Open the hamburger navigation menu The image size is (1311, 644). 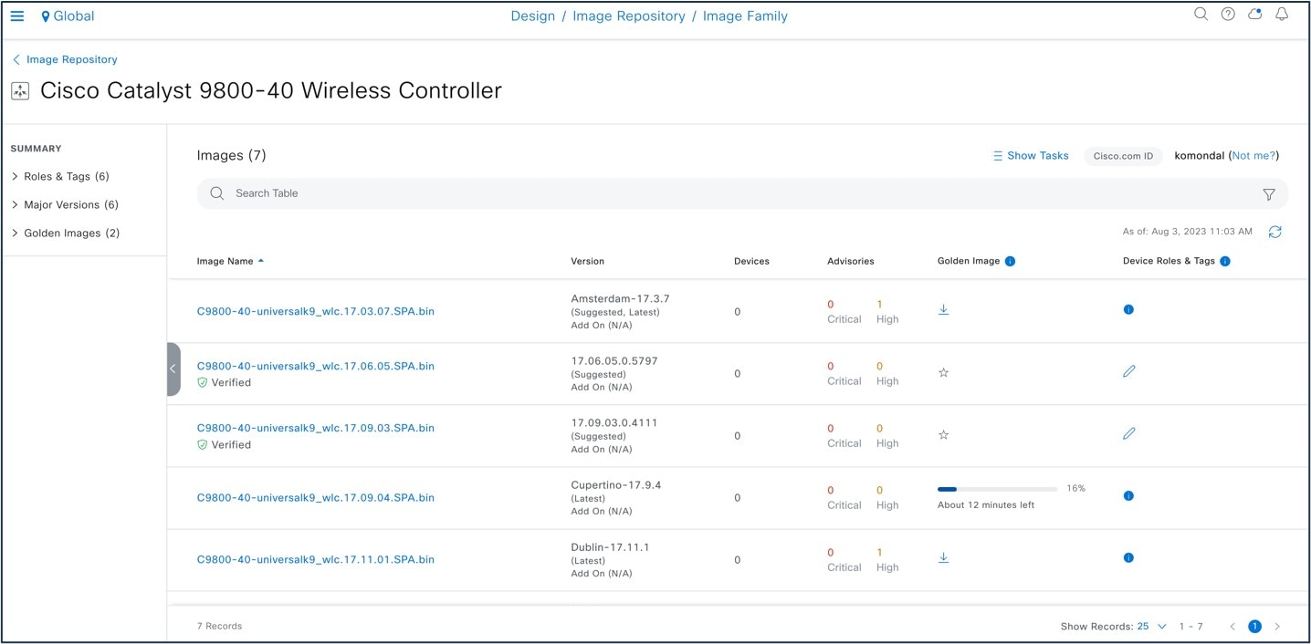click(17, 16)
